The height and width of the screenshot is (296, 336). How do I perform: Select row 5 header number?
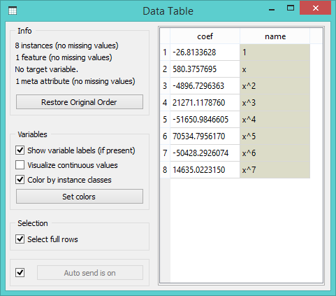click(x=165, y=120)
